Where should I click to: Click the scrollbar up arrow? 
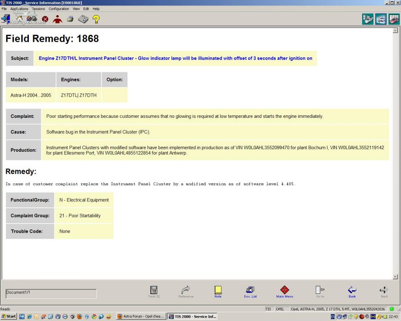396,31
